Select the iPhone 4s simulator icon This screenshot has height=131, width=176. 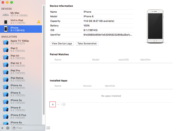pos(6,87)
